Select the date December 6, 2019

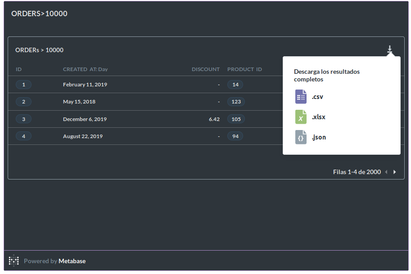(x=85, y=119)
